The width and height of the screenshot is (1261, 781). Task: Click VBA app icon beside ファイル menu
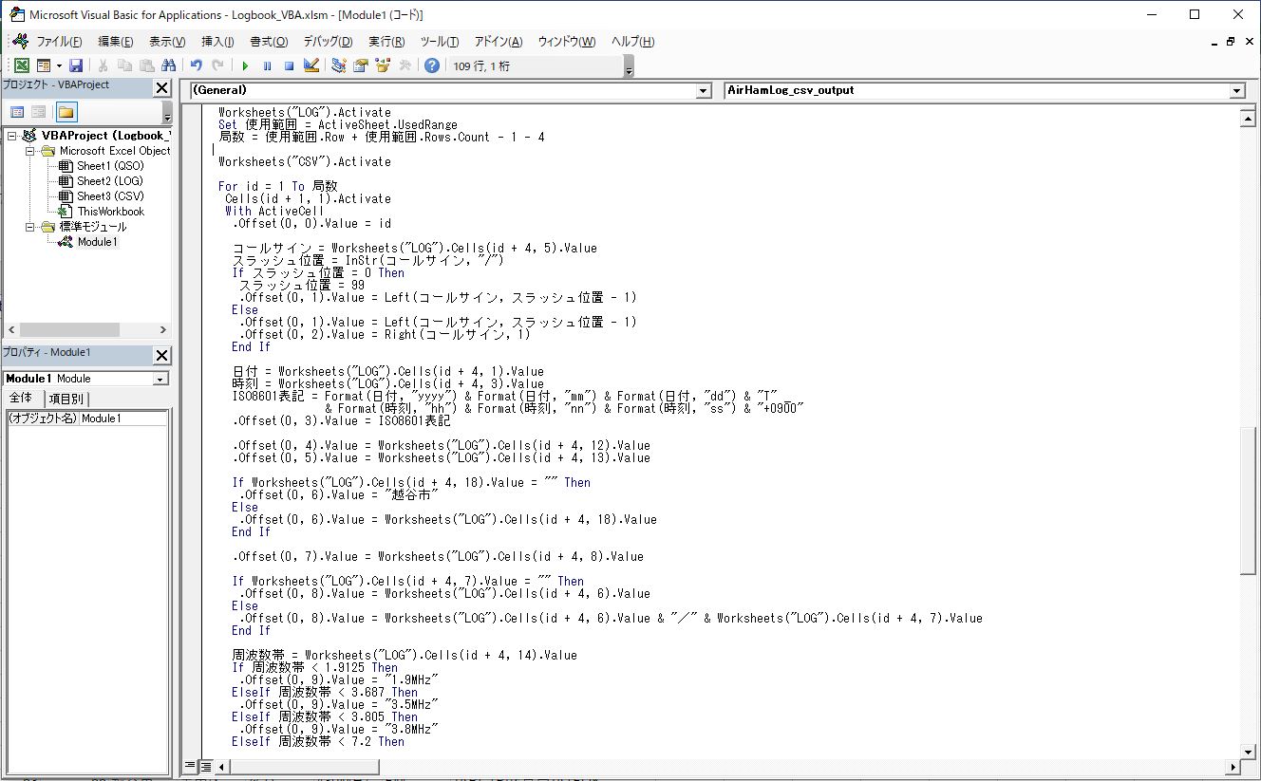(x=20, y=41)
